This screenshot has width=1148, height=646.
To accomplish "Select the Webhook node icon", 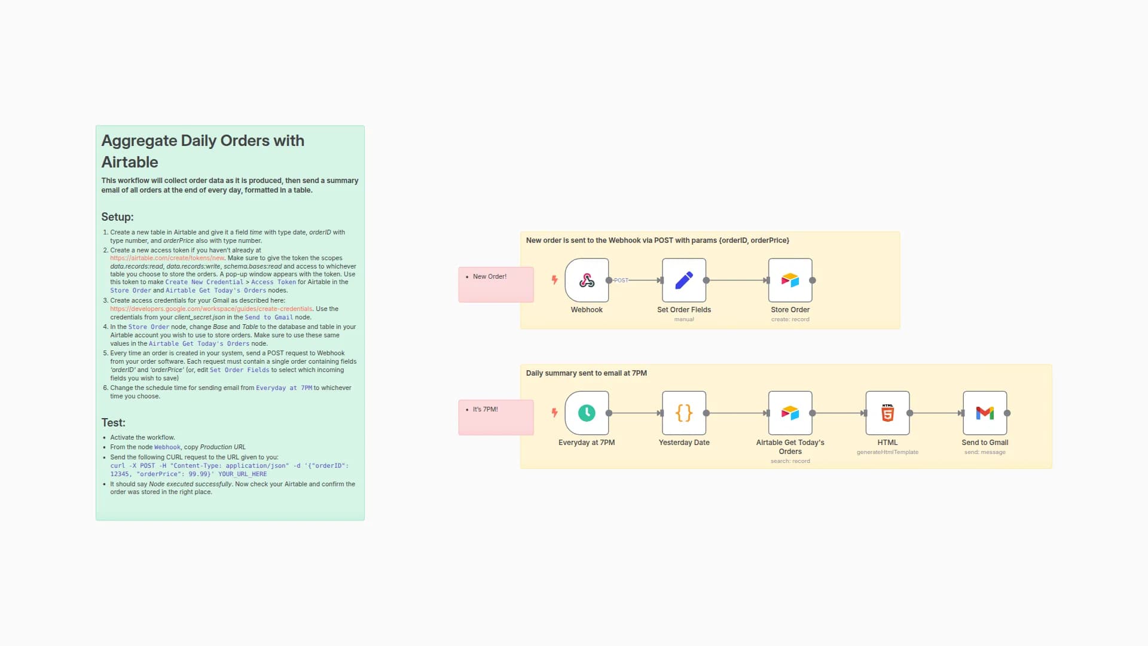I will pyautogui.click(x=587, y=280).
